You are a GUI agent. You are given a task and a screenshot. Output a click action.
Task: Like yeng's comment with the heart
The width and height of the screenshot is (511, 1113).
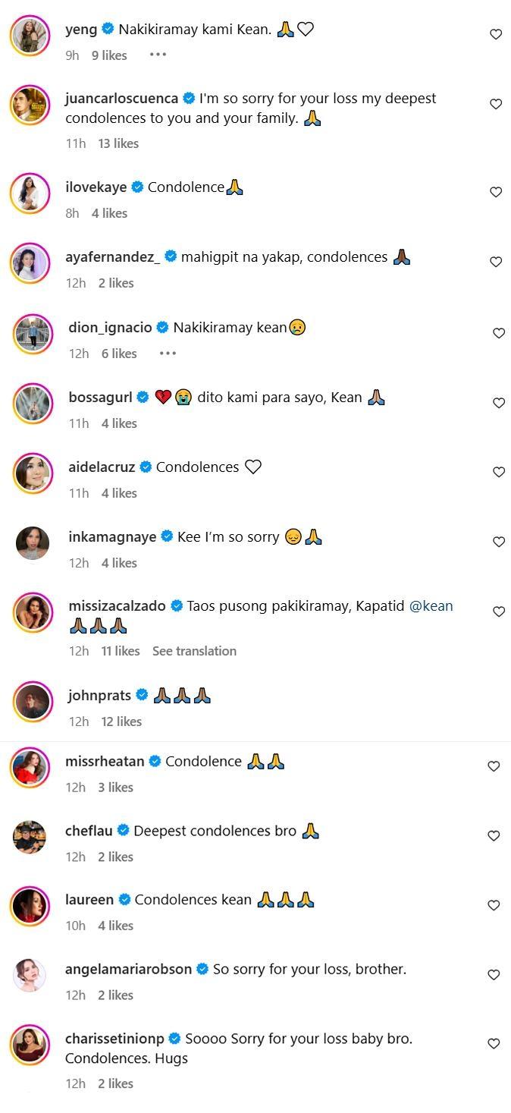pos(496,34)
